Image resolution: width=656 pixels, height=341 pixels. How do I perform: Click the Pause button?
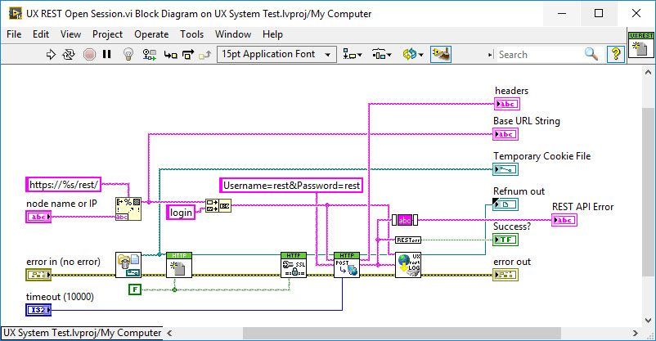click(x=107, y=55)
